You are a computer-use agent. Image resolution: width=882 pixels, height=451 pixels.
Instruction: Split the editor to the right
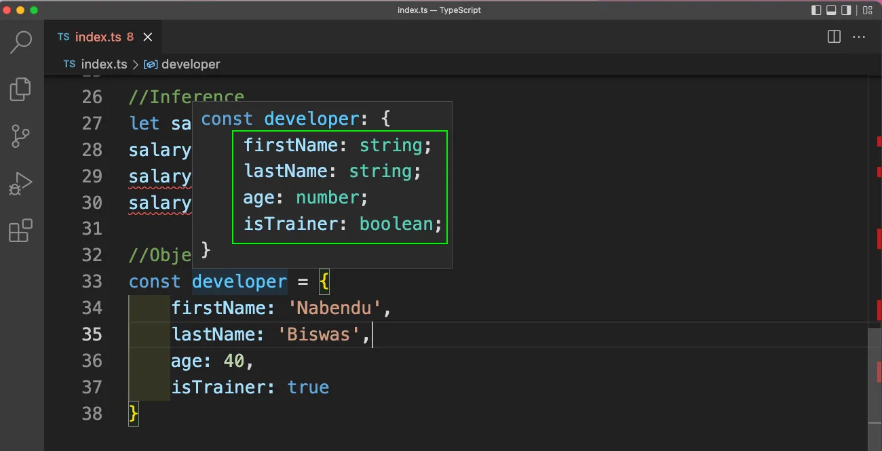pos(835,37)
